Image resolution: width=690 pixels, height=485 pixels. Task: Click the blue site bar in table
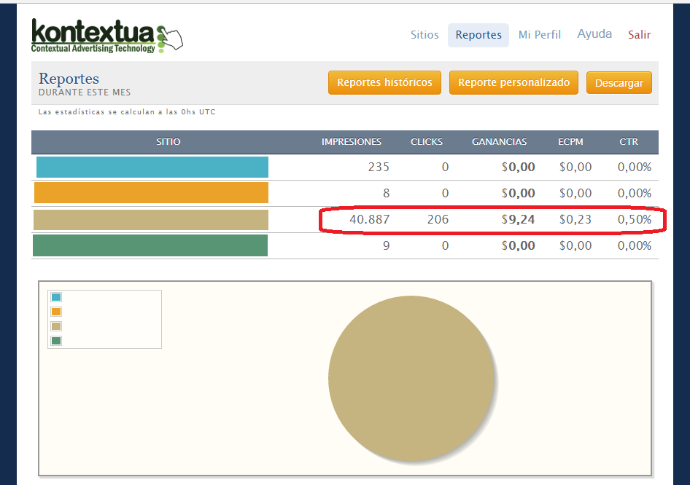pos(152,167)
